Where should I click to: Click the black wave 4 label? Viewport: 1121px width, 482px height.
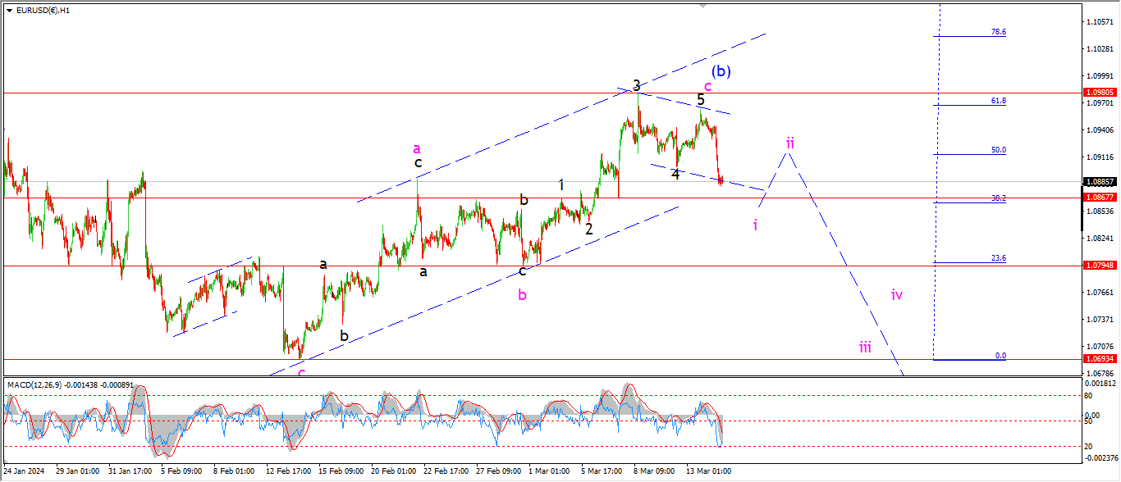pos(675,174)
